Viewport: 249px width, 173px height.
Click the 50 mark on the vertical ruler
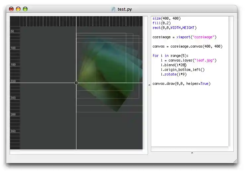click(x=13, y=31)
